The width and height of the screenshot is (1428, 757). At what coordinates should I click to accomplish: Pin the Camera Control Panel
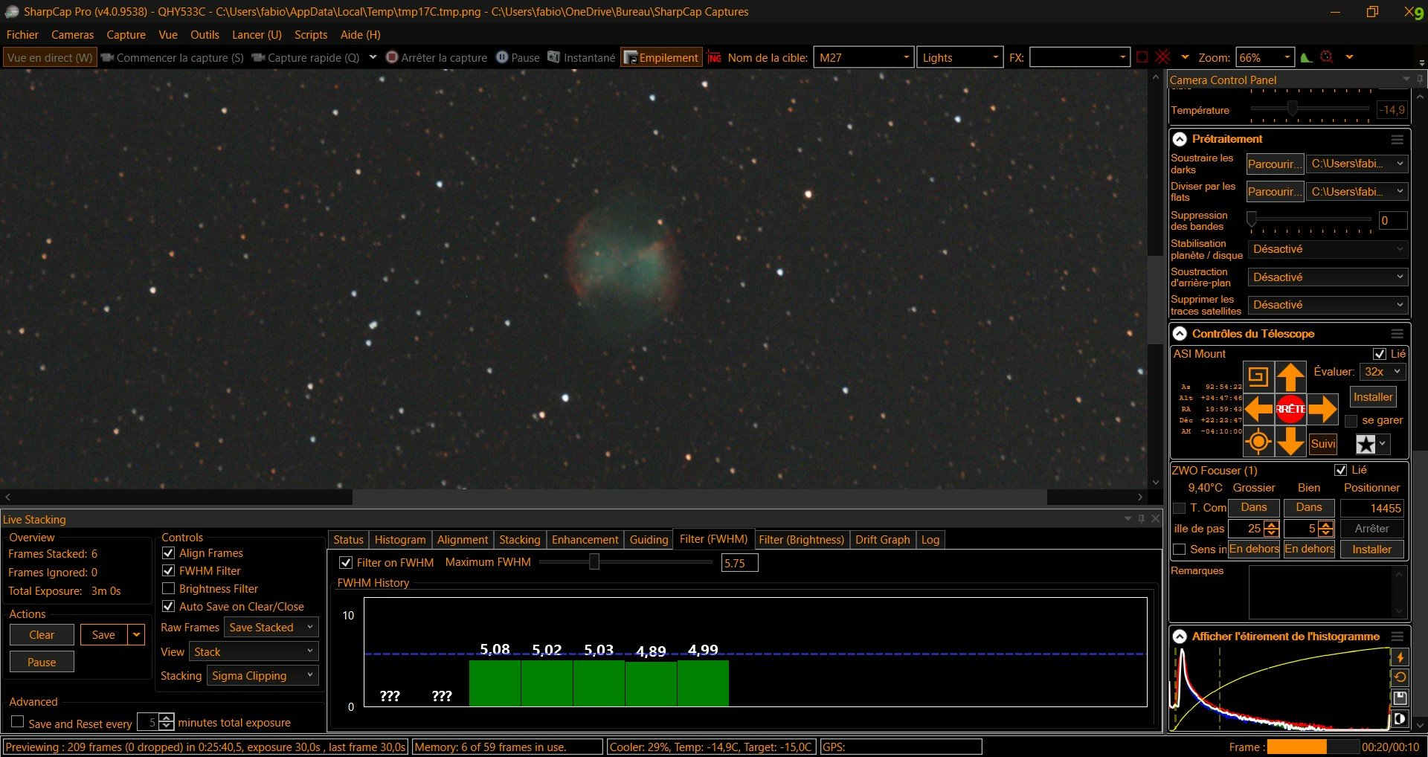1420,80
